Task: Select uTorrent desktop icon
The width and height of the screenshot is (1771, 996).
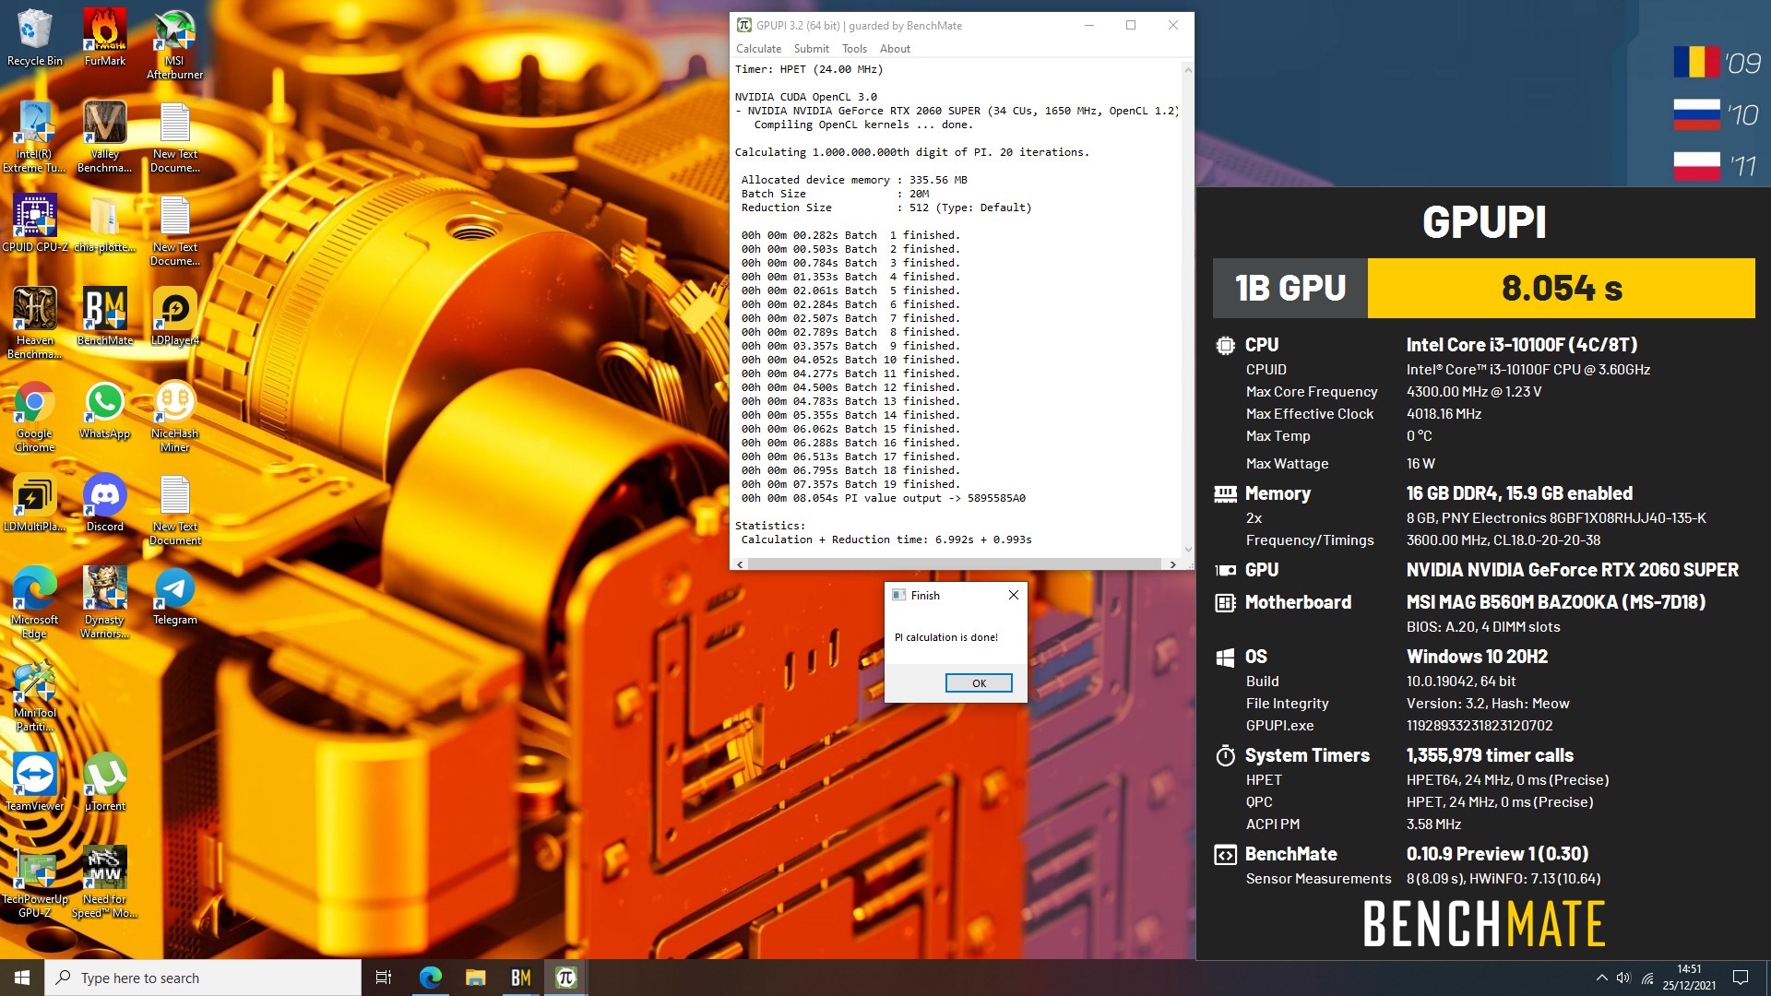Action: 105,782
